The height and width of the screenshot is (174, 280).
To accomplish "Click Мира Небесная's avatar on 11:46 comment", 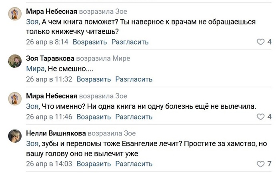I will pyautogui.click(x=15, y=98).
